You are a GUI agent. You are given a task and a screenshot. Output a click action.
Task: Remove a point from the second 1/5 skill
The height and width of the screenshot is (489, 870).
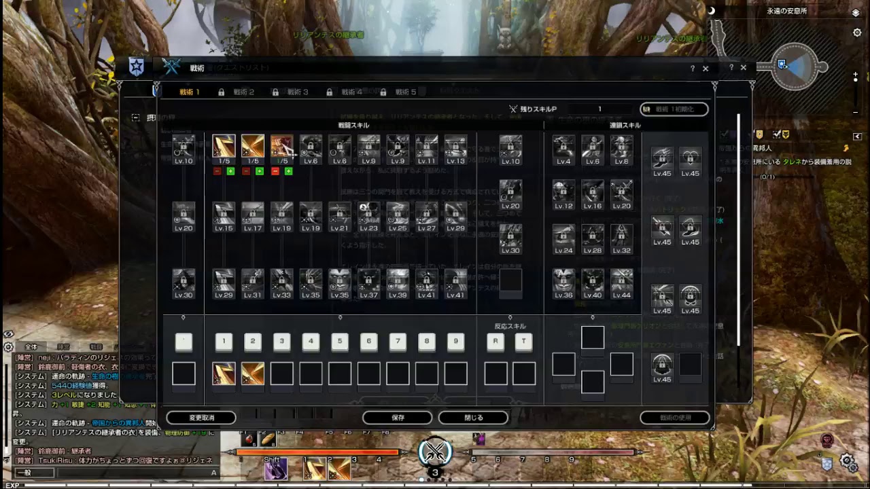pos(246,171)
